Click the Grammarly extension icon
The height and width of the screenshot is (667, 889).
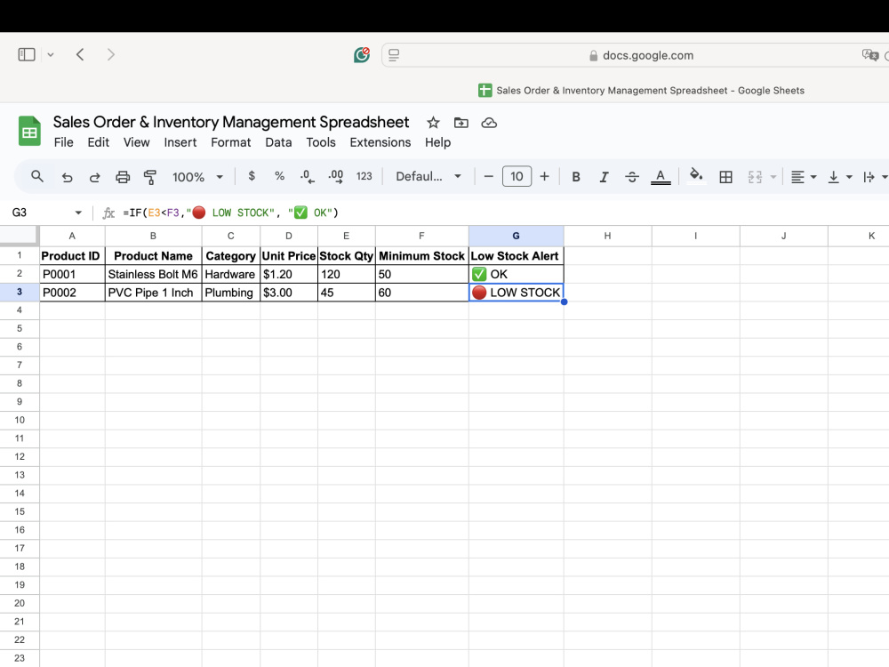pos(362,54)
